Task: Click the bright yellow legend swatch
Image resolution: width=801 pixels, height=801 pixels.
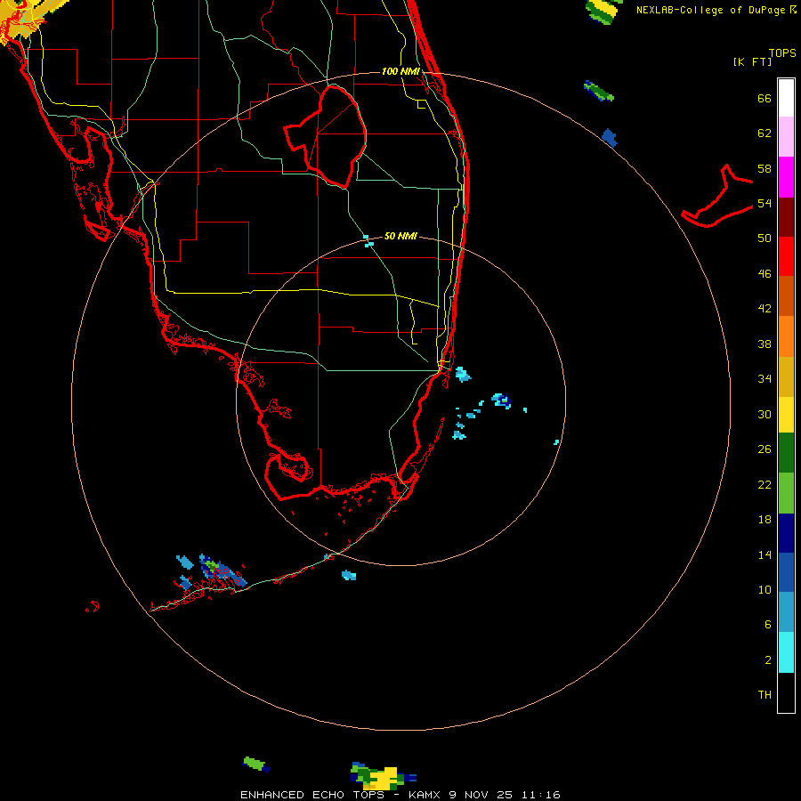Action: [x=786, y=414]
